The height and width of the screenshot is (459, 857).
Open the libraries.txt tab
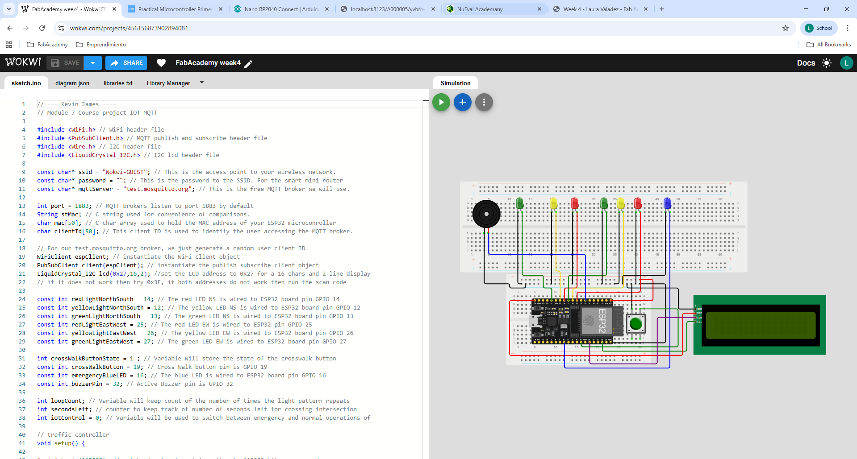tap(118, 83)
